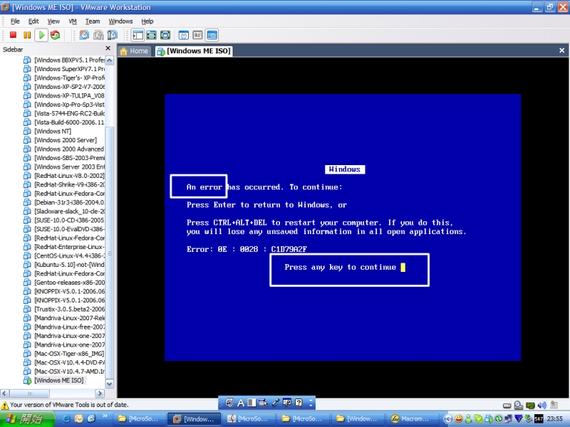Open the Team menu
Screen dimensions: 570x427
[93, 21]
